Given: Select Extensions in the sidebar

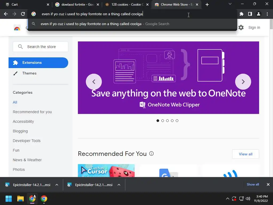Looking at the screenshot, I should click(38, 62).
